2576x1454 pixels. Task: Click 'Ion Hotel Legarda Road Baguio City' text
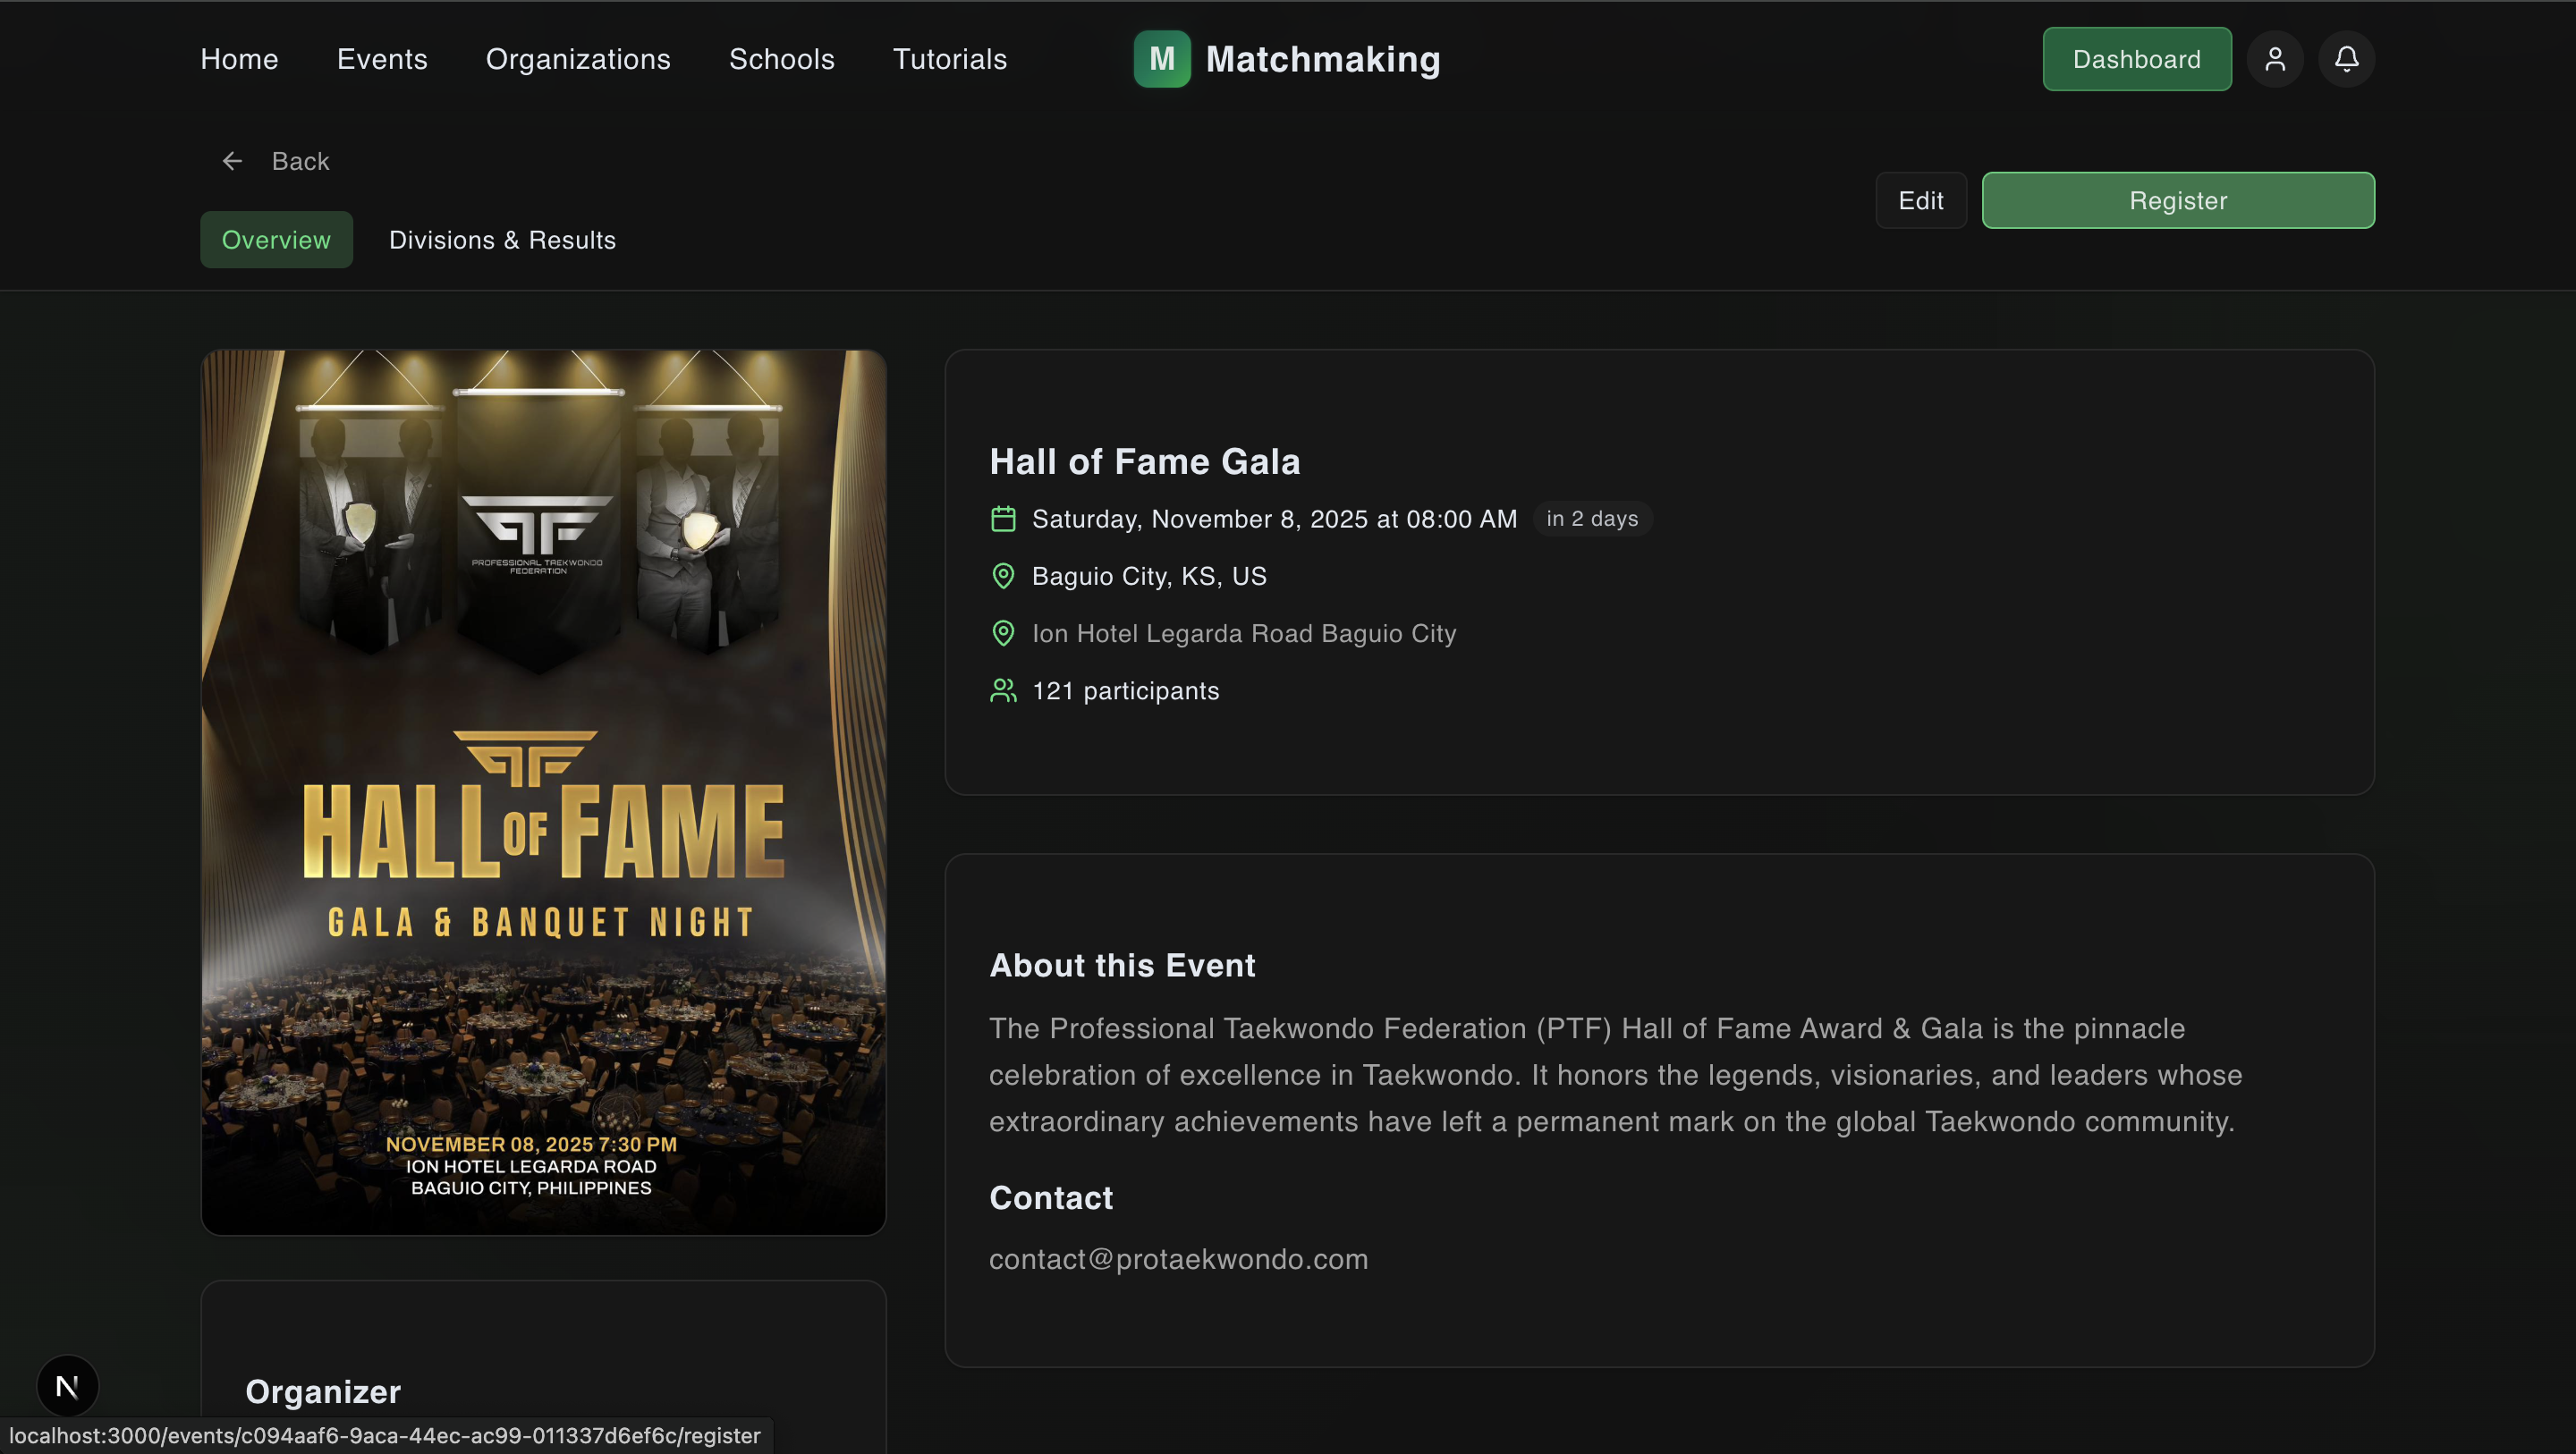pyautogui.click(x=1244, y=633)
